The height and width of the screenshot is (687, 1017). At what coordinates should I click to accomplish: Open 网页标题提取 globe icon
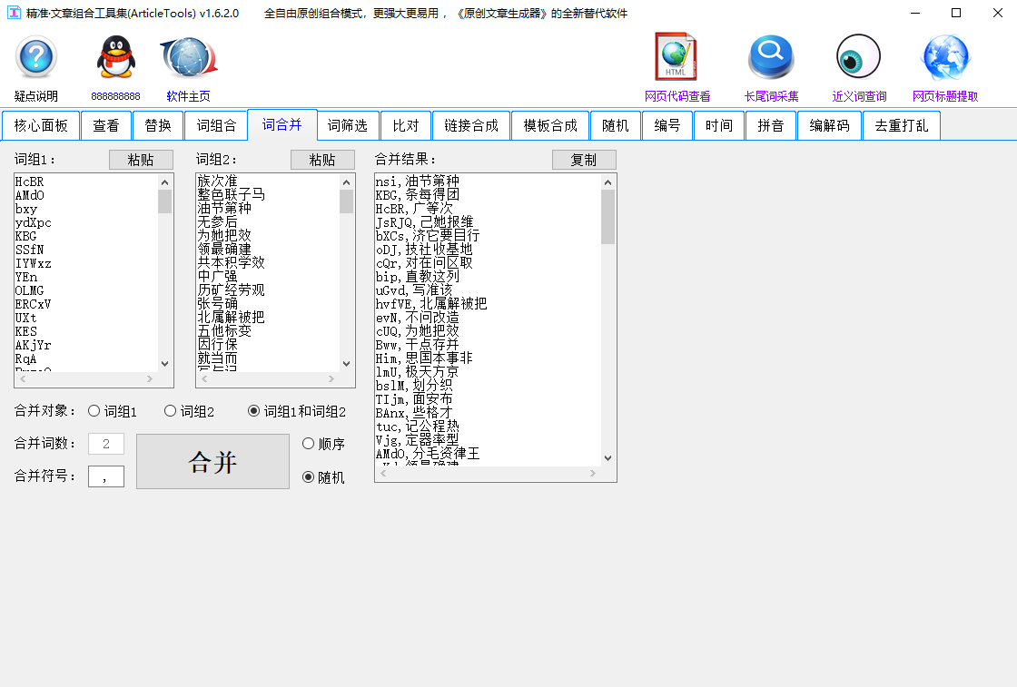pyautogui.click(x=944, y=55)
